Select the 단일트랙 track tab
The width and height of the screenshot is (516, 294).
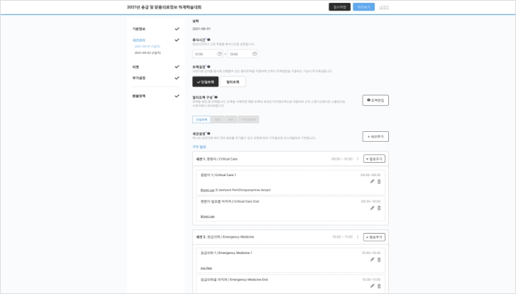pos(201,119)
